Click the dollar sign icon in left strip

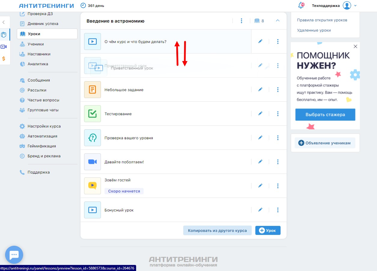(x=4, y=58)
